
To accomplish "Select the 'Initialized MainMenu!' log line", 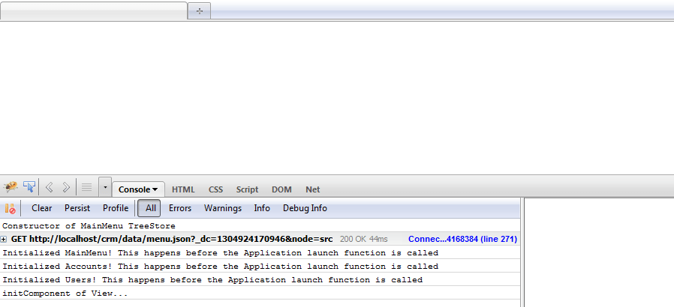I will 260,253.
